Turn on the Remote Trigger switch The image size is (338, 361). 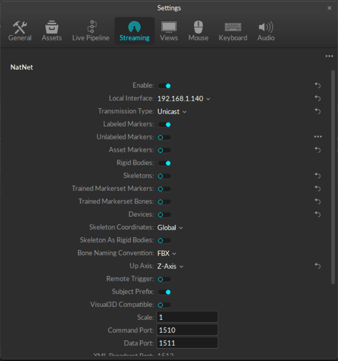click(x=164, y=279)
